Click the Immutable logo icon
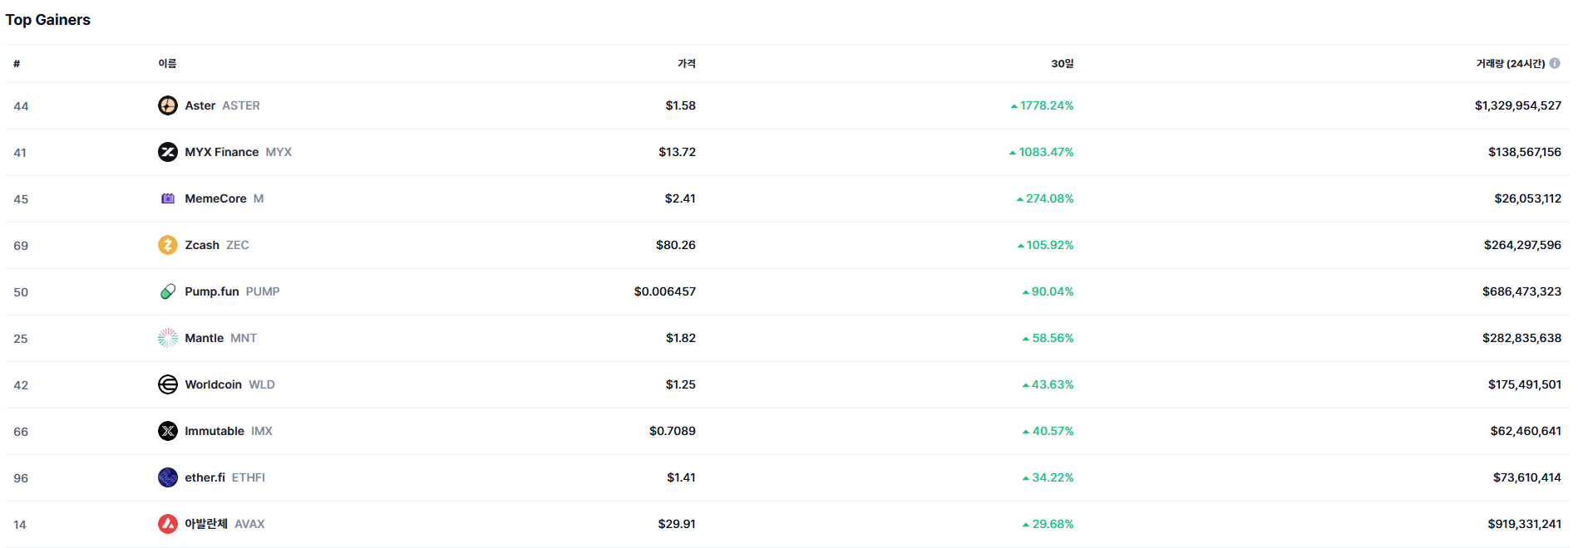 tap(168, 431)
